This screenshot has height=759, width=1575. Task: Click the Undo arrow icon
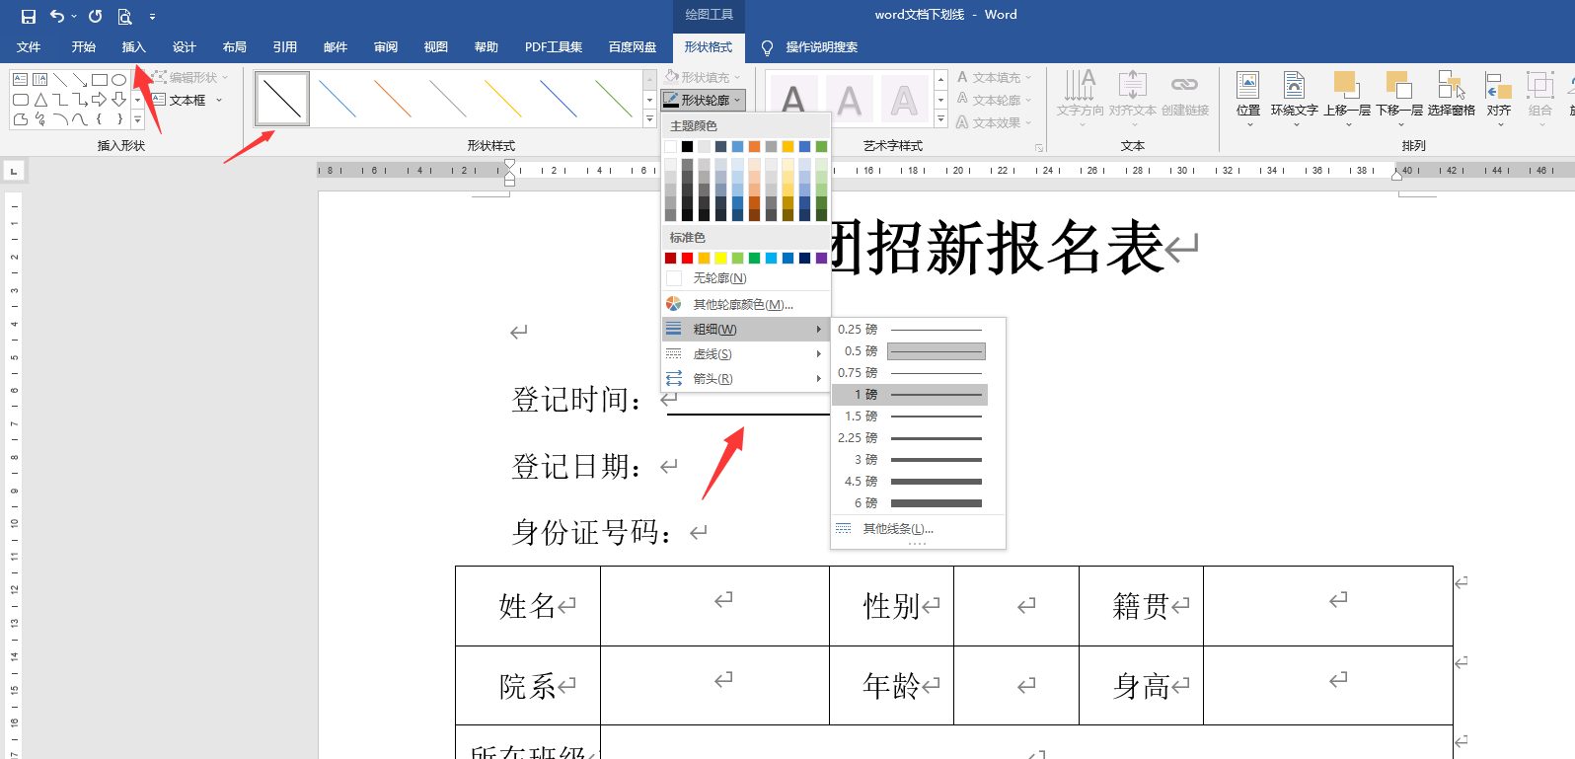coord(57,16)
